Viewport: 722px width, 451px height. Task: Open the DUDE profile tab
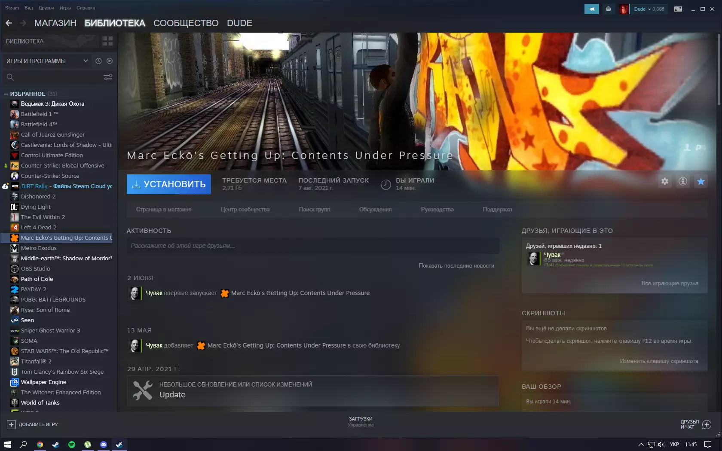coord(240,23)
